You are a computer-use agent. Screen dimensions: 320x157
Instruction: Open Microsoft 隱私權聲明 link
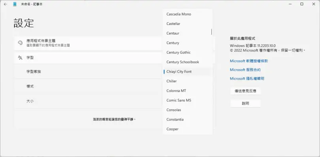click(247, 79)
